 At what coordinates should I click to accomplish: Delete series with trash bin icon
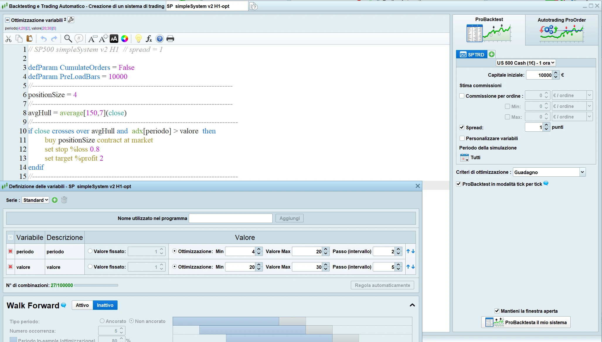point(64,200)
